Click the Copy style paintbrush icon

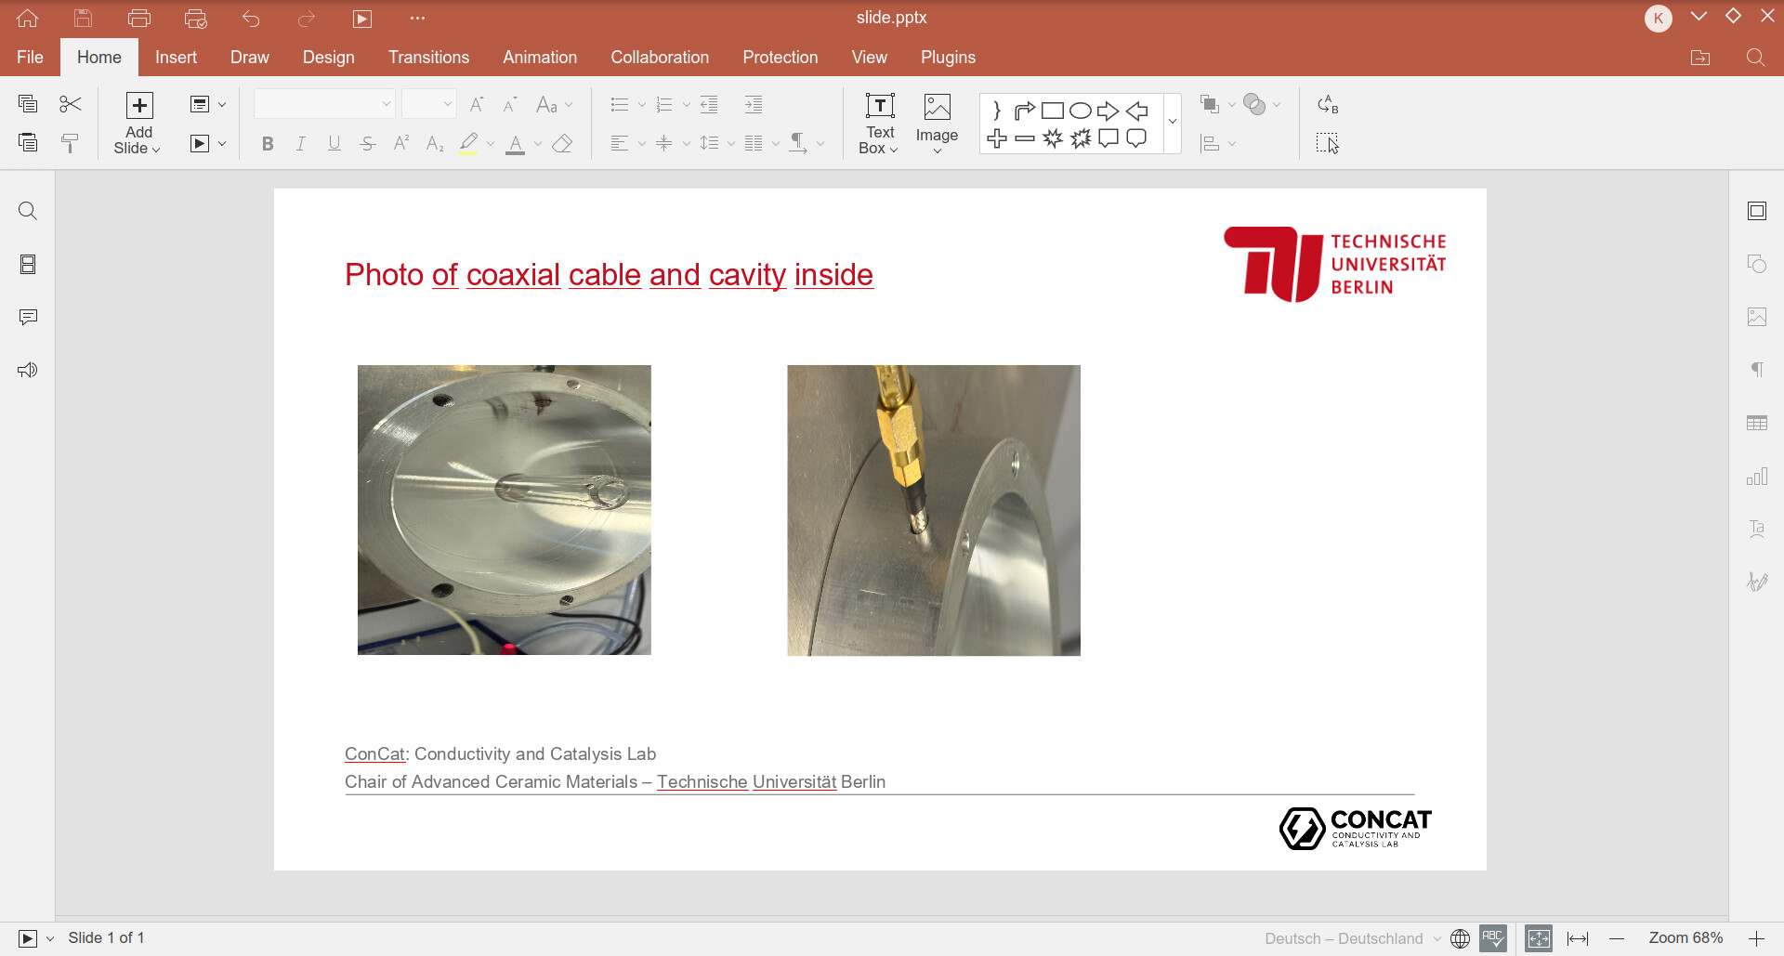[x=71, y=143]
